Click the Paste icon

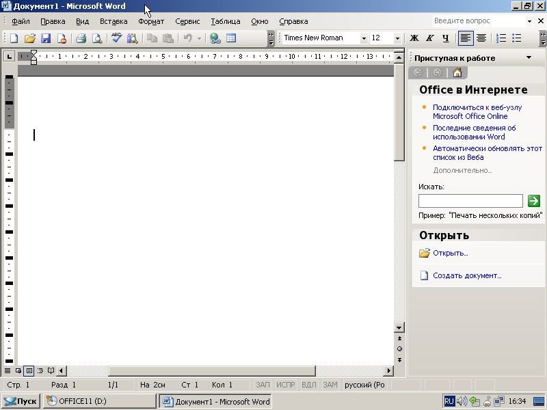[167, 39]
